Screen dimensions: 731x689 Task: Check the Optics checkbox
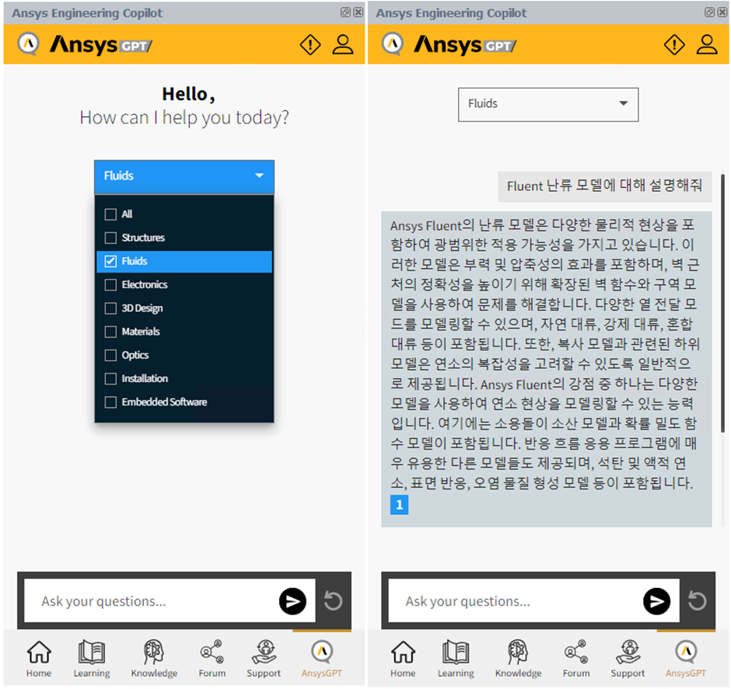pos(110,355)
